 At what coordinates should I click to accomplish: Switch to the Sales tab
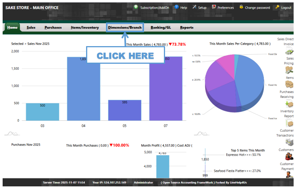31,27
